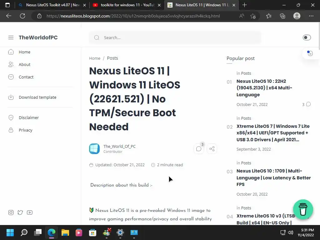This screenshot has height=240, width=320.
Task: Click the Microsoft Edge taskbar icon
Action: tap(52, 232)
